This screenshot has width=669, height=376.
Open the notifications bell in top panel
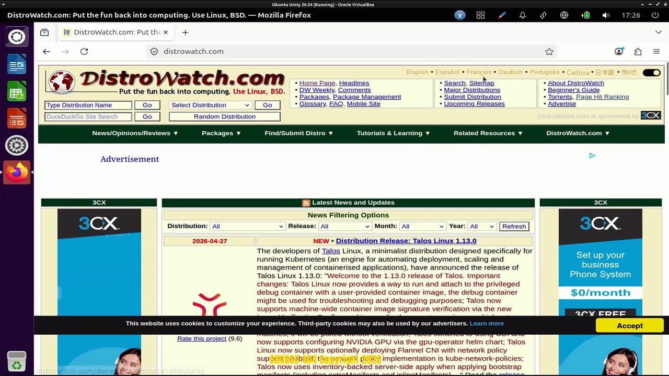tap(522, 15)
